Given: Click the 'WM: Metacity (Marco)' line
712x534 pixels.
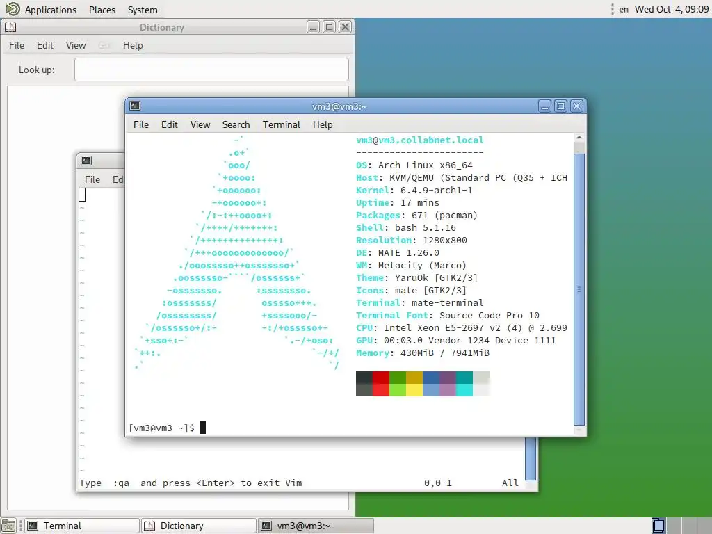Looking at the screenshot, I should point(411,265).
